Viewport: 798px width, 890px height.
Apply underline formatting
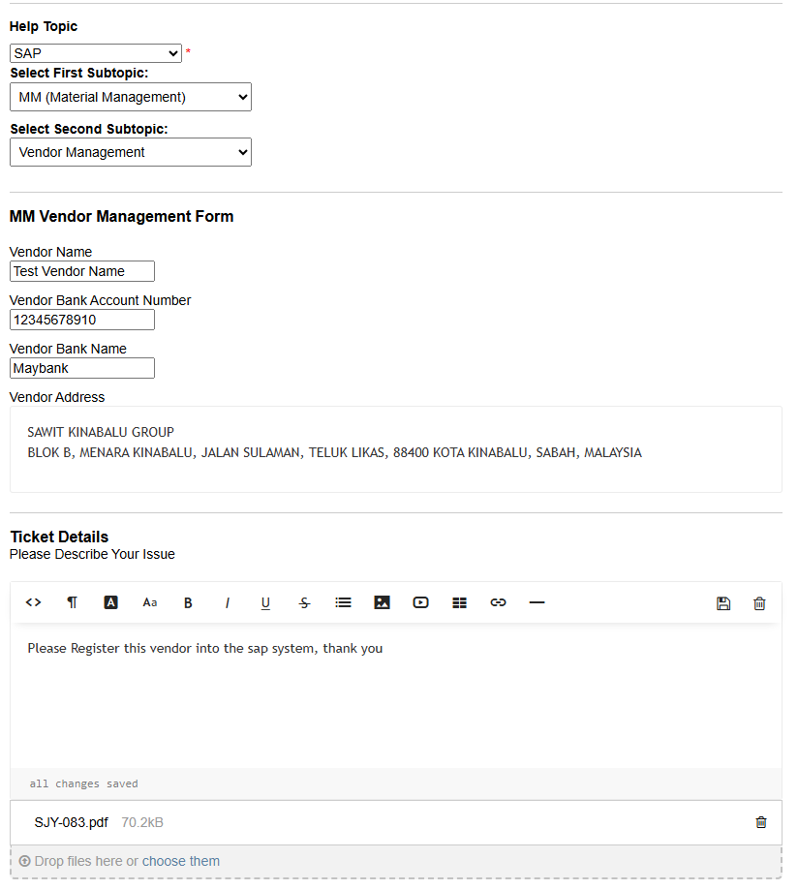coord(265,602)
